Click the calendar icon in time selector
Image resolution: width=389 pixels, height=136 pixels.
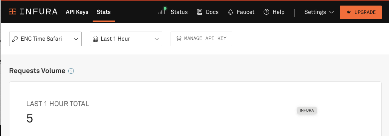[95, 39]
